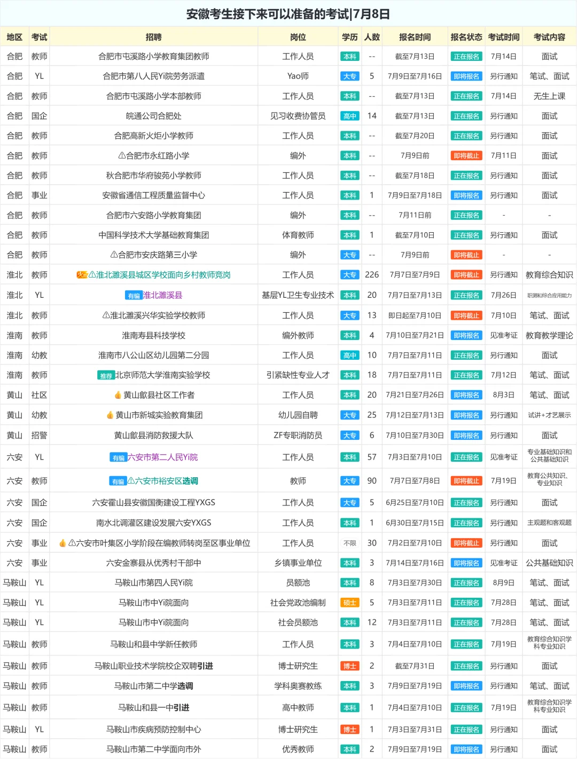Viewport: 577px width, 759px height.
Task: Click the fire icon beside 黄山市新城实验教育集团
Action: 110,415
